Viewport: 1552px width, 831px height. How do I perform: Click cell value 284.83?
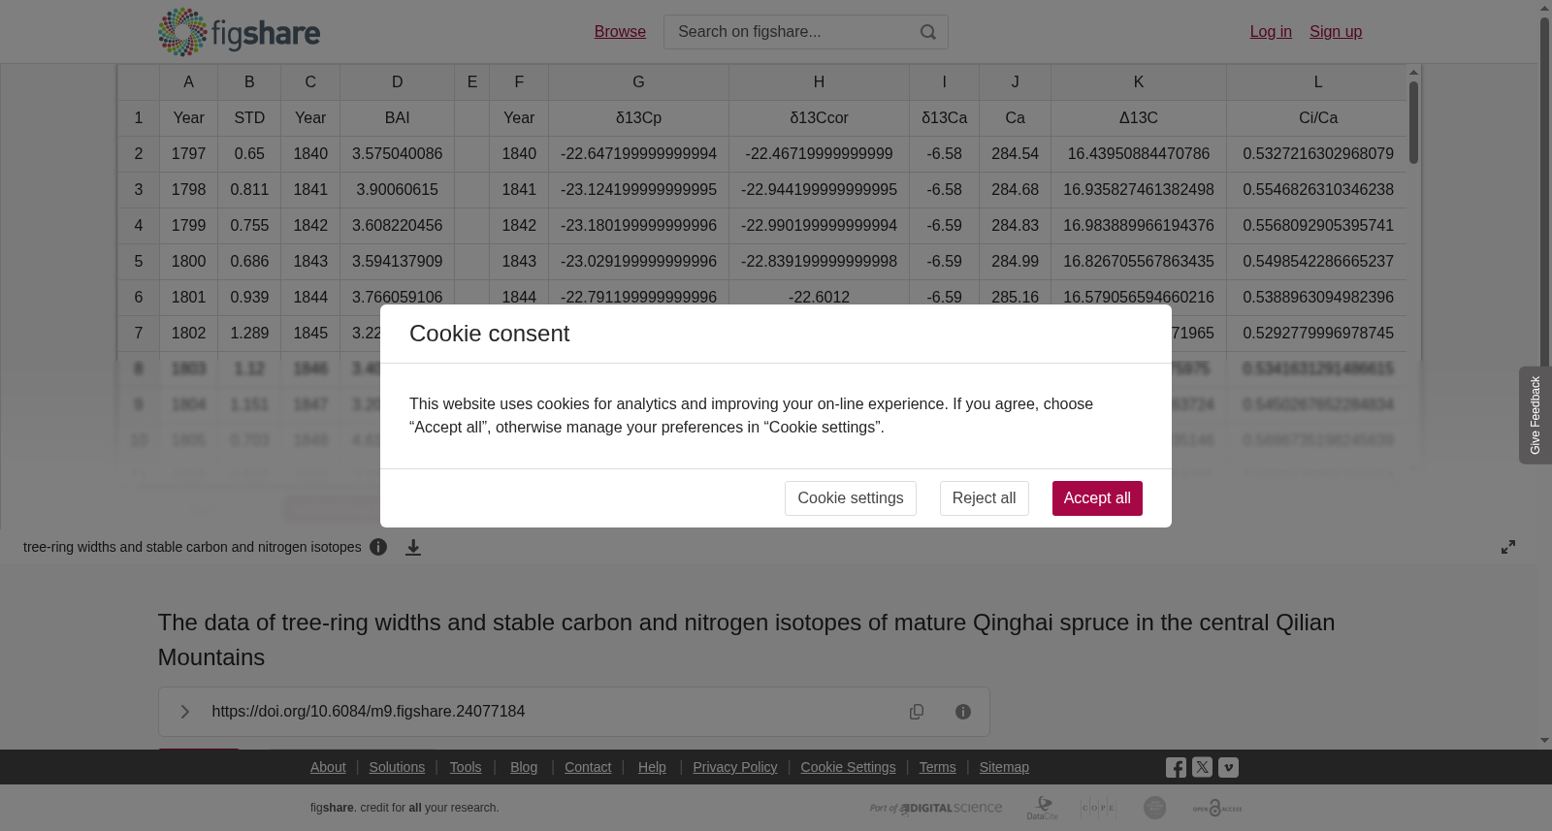pos(1015,226)
